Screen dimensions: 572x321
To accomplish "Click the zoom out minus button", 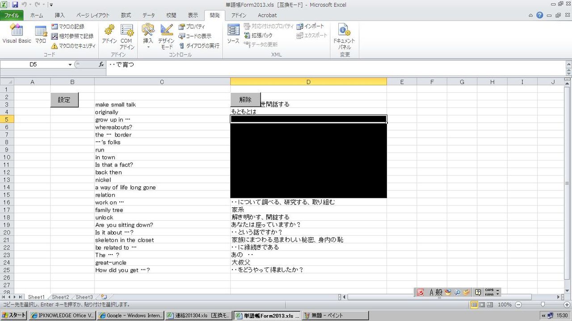I will click(x=518, y=305).
